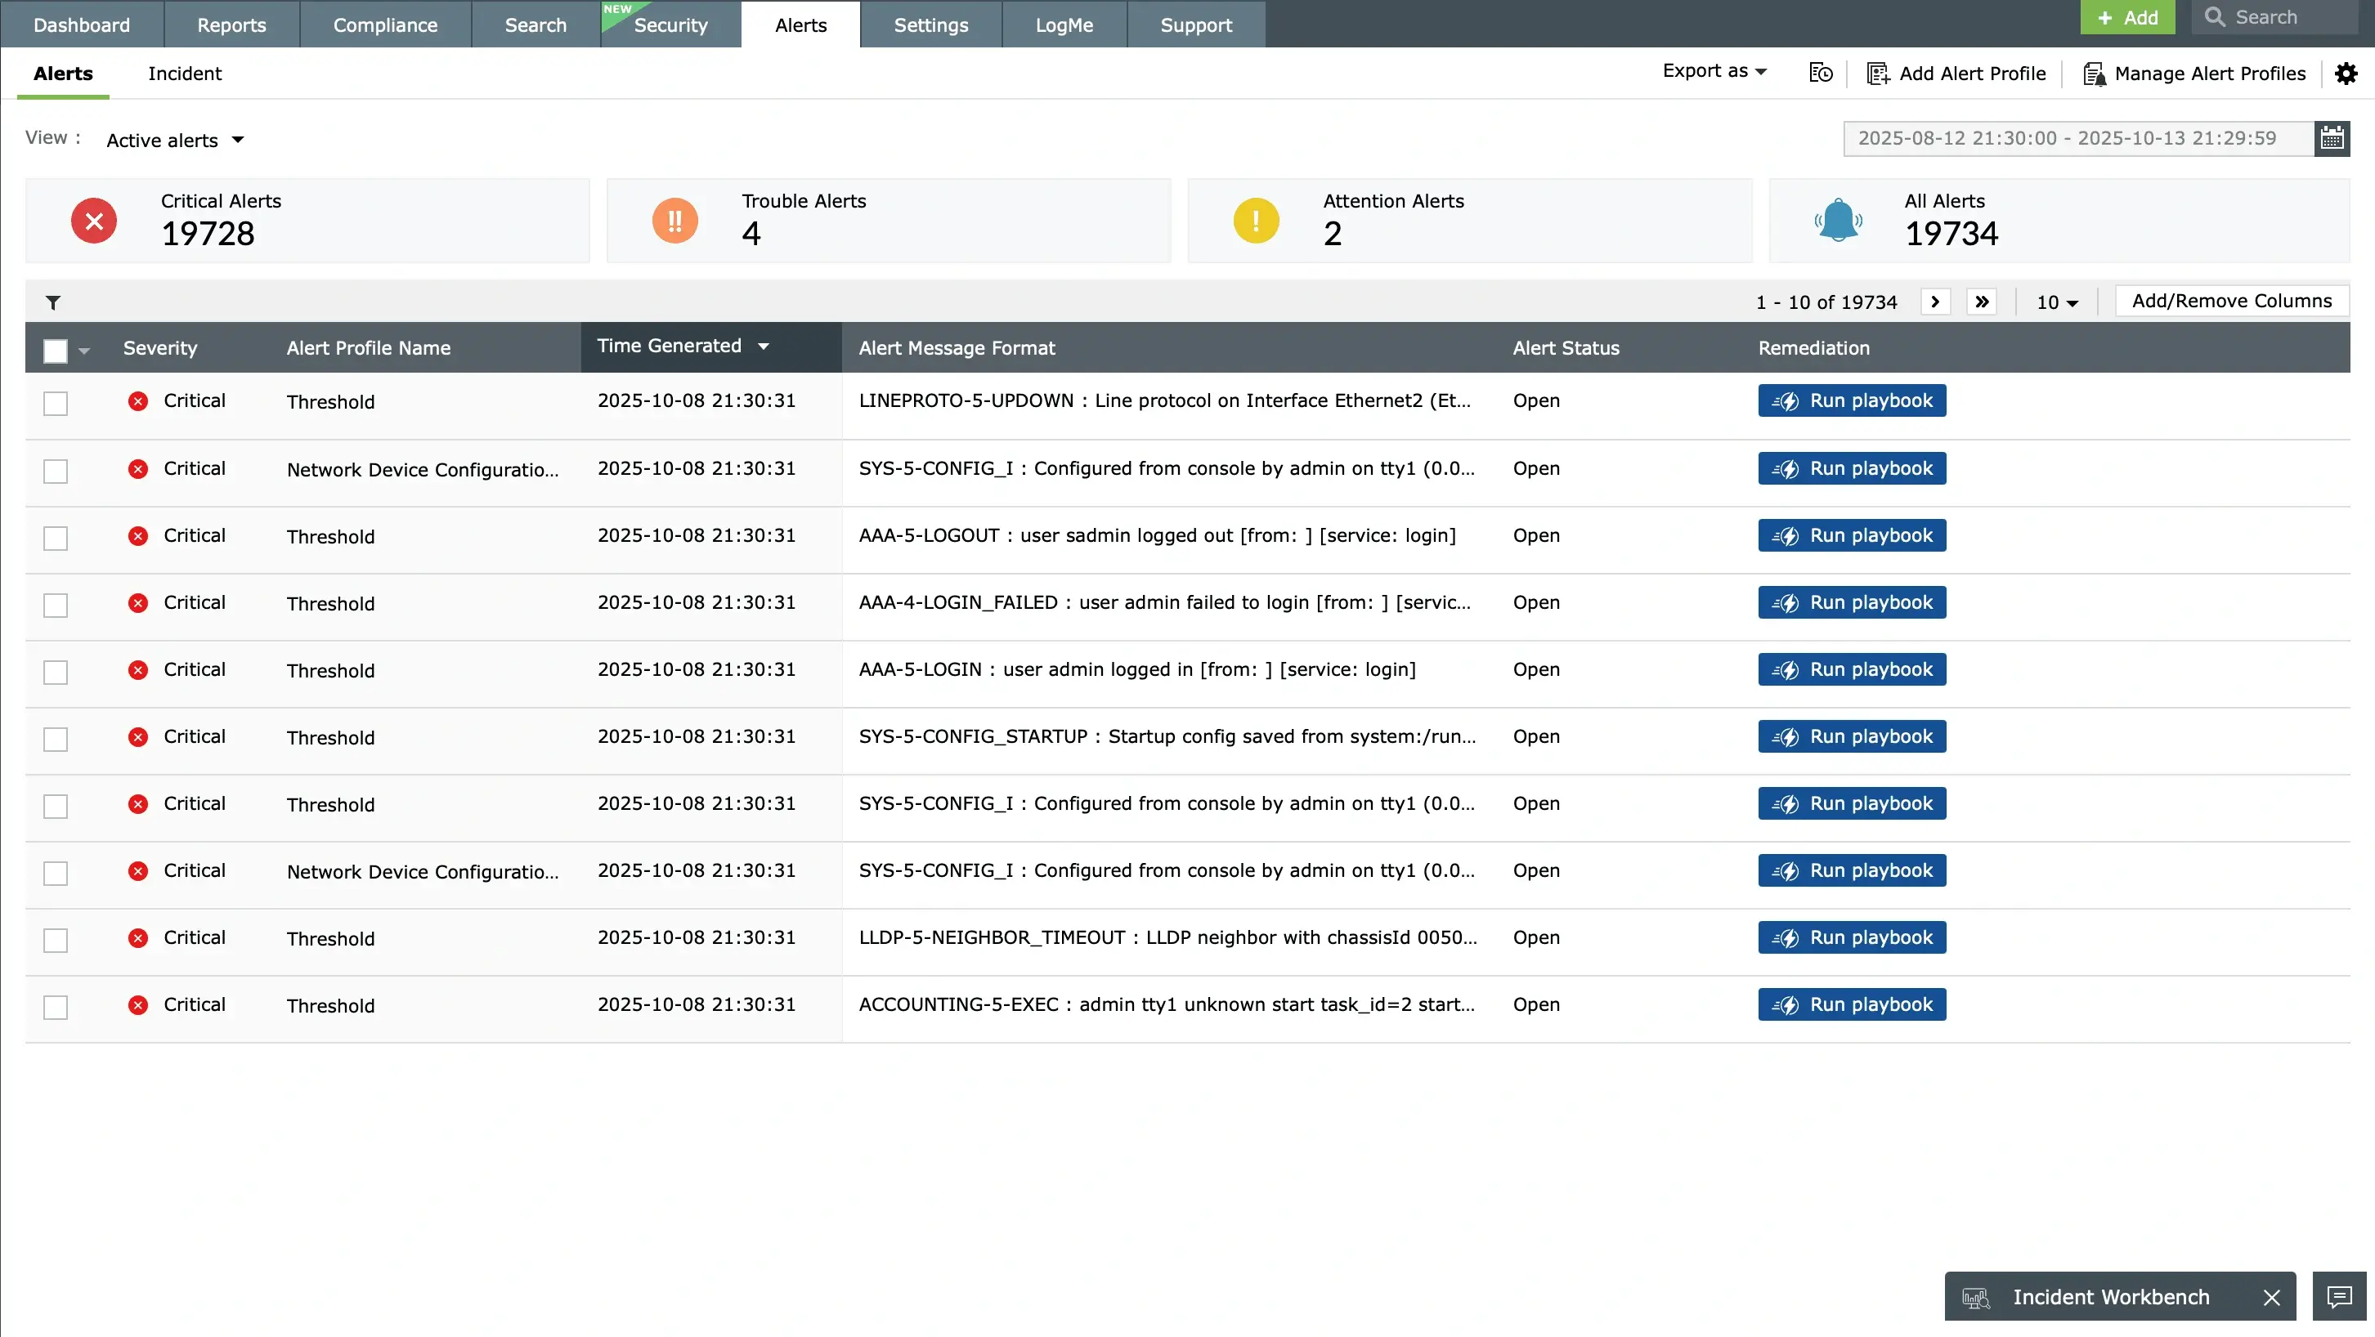This screenshot has width=2375, height=1337.
Task: Click the green Add button
Action: tap(2127, 17)
